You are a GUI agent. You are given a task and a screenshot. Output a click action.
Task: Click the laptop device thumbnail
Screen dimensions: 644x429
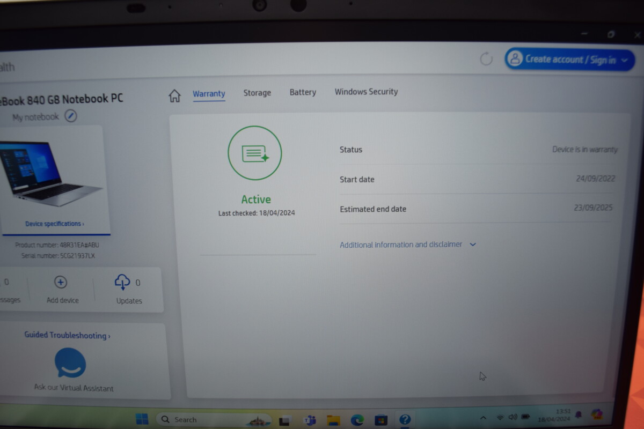point(51,174)
